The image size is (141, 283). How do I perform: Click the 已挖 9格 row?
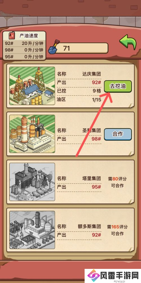pos(79,91)
